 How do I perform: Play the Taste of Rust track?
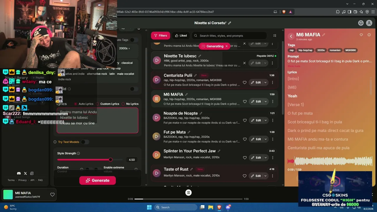[157, 173]
